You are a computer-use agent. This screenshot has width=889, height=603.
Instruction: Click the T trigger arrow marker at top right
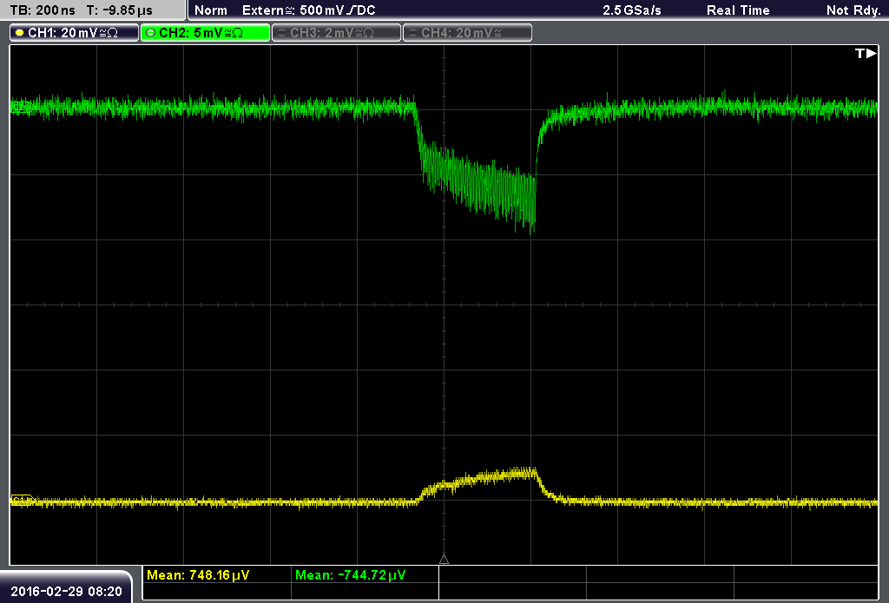[x=866, y=53]
